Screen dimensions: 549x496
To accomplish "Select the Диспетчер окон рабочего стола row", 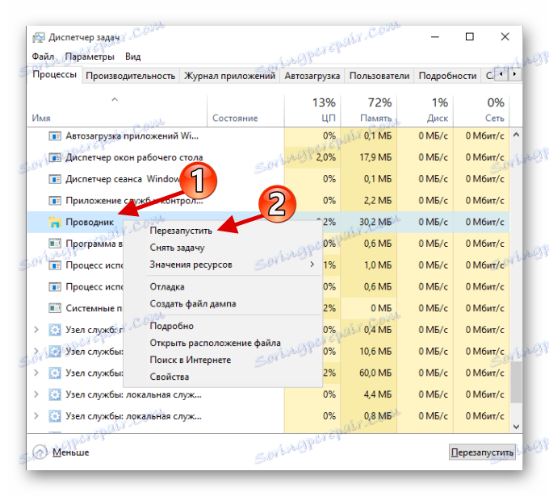I will pos(268,157).
